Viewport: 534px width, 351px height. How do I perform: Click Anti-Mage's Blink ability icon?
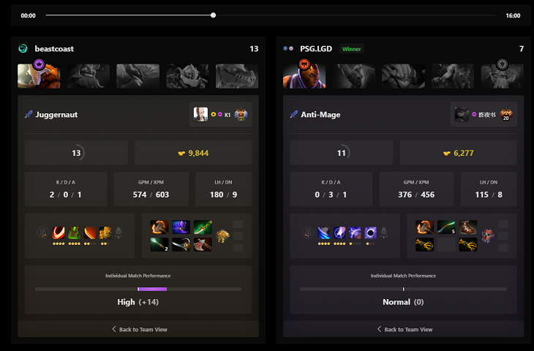(339, 233)
